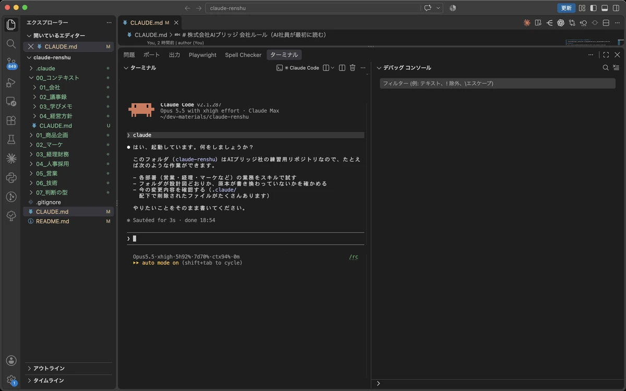Search in the Debug Console
This screenshot has height=391, width=626.
[606, 68]
